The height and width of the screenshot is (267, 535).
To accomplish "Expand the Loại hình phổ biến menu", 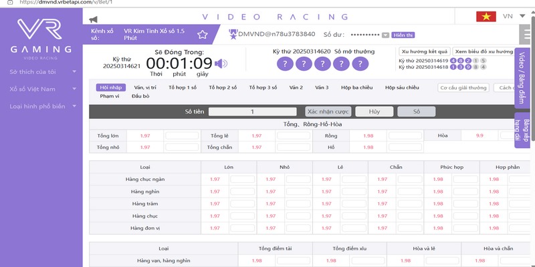I will point(40,106).
